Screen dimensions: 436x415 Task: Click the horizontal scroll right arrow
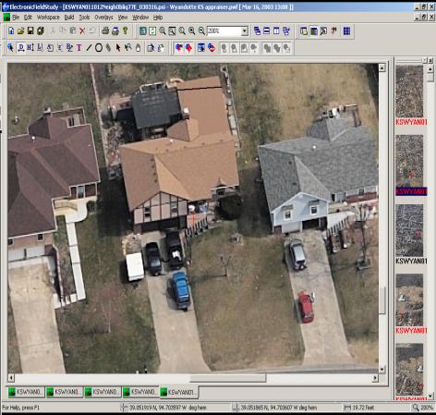tap(375, 378)
